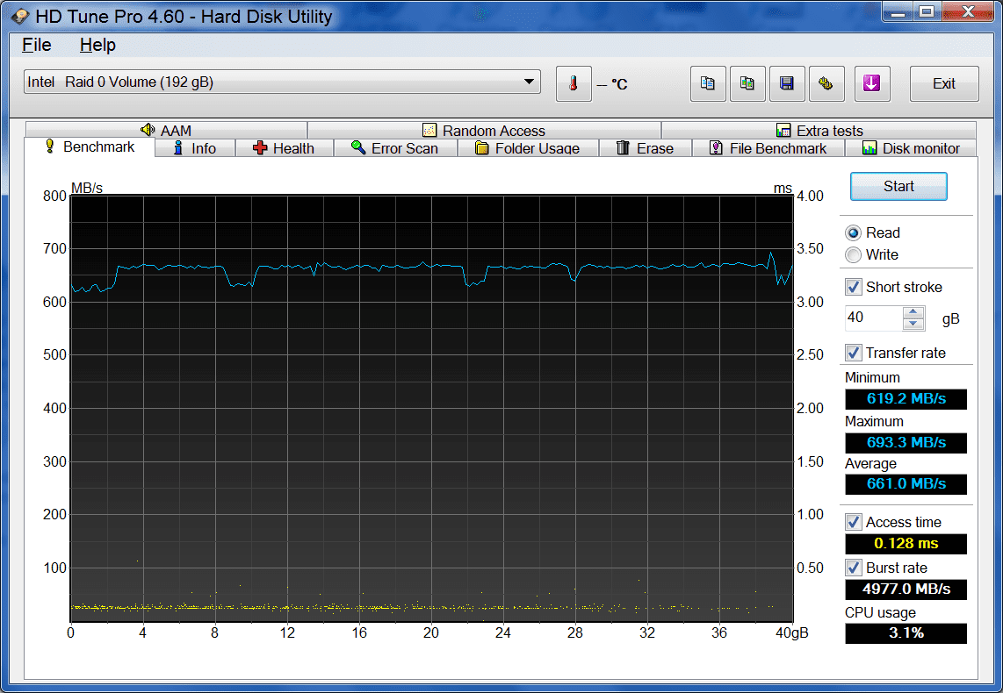Viewport: 1003px width, 693px height.
Task: Switch to the Erase tab
Action: [645, 148]
